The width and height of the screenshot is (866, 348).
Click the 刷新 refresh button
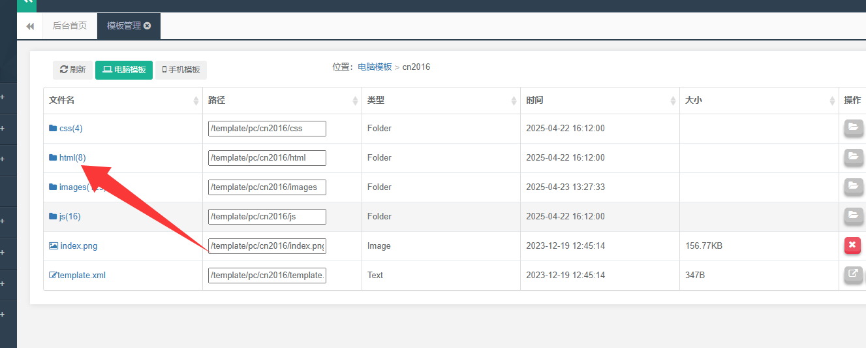click(72, 70)
